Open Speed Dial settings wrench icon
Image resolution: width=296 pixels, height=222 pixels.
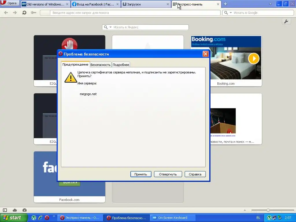pyautogui.click(x=286, y=21)
